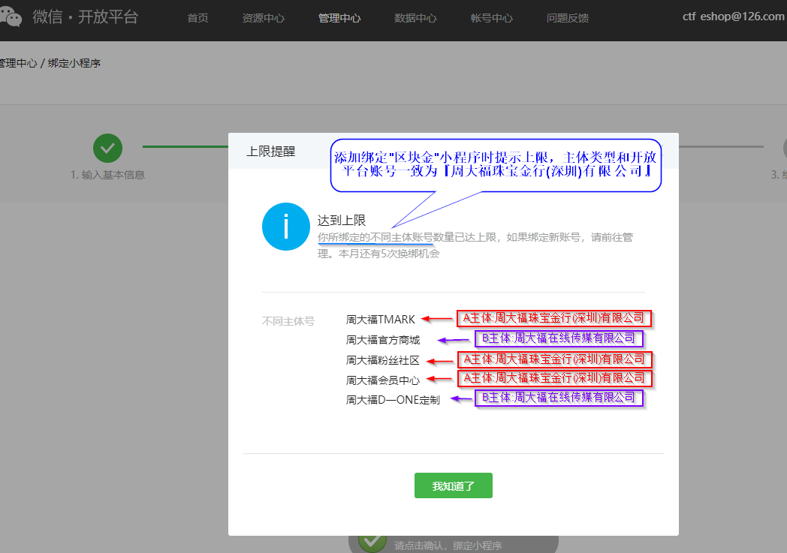
Task: Click the 我知道了 confirmation button
Action: coord(454,485)
